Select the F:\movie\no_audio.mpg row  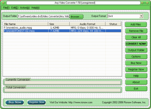click(62, 28)
